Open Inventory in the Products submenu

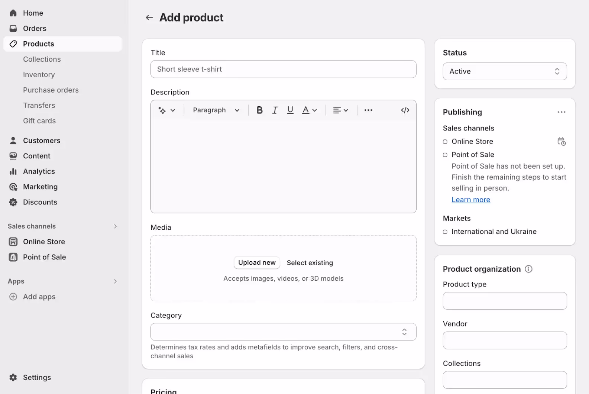click(39, 75)
